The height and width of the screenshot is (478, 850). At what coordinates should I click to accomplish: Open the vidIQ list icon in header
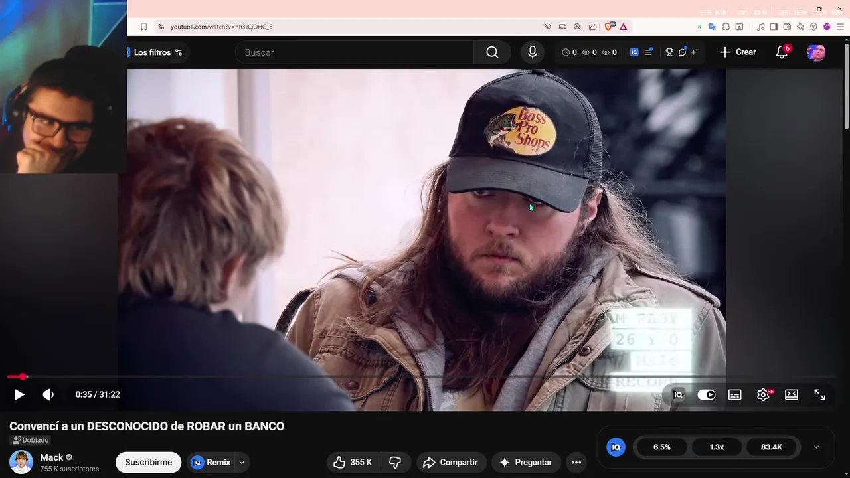(648, 52)
